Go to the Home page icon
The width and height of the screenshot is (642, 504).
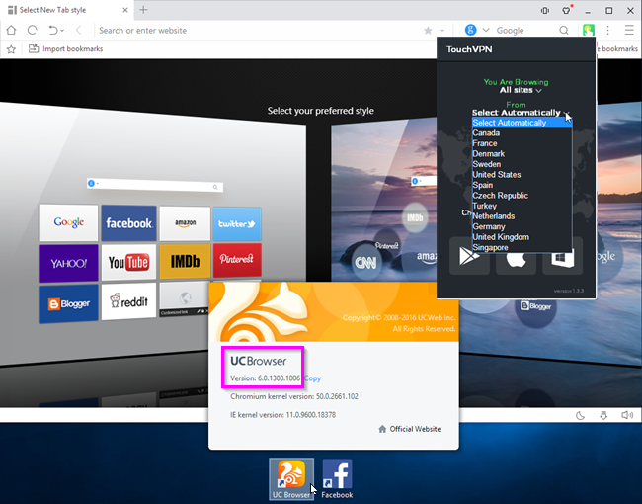[x=12, y=30]
